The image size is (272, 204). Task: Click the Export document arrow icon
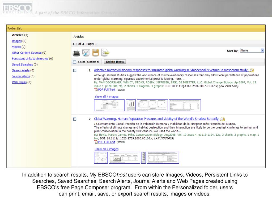pyautogui.click(x=105, y=53)
